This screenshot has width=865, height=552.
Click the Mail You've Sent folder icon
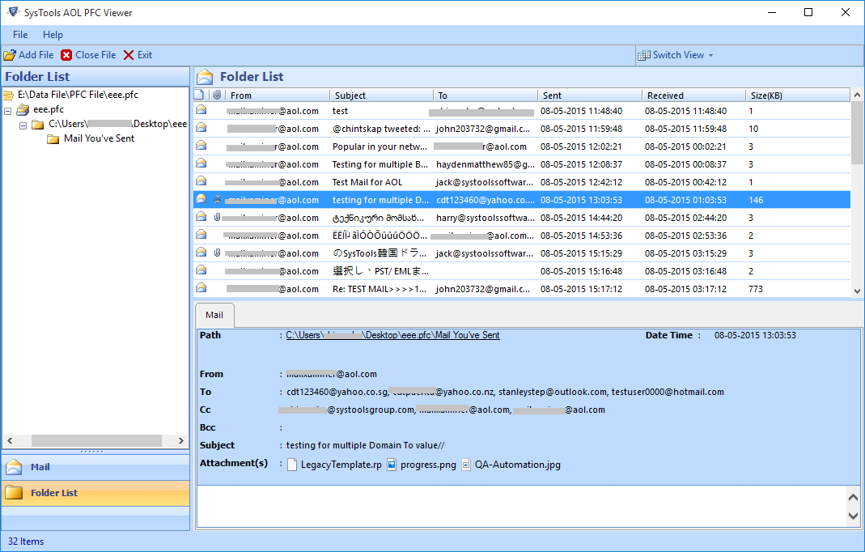pyautogui.click(x=53, y=139)
